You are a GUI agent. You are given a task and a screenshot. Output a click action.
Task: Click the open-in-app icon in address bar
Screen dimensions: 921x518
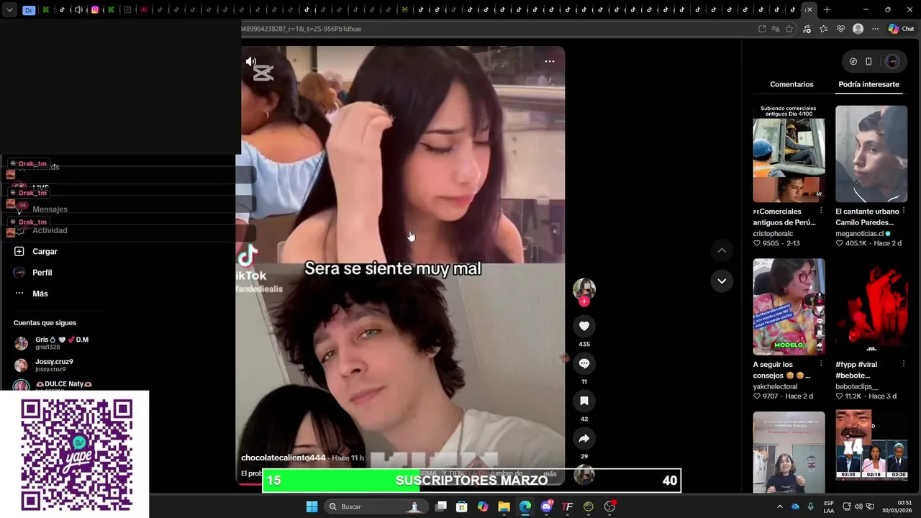762,29
